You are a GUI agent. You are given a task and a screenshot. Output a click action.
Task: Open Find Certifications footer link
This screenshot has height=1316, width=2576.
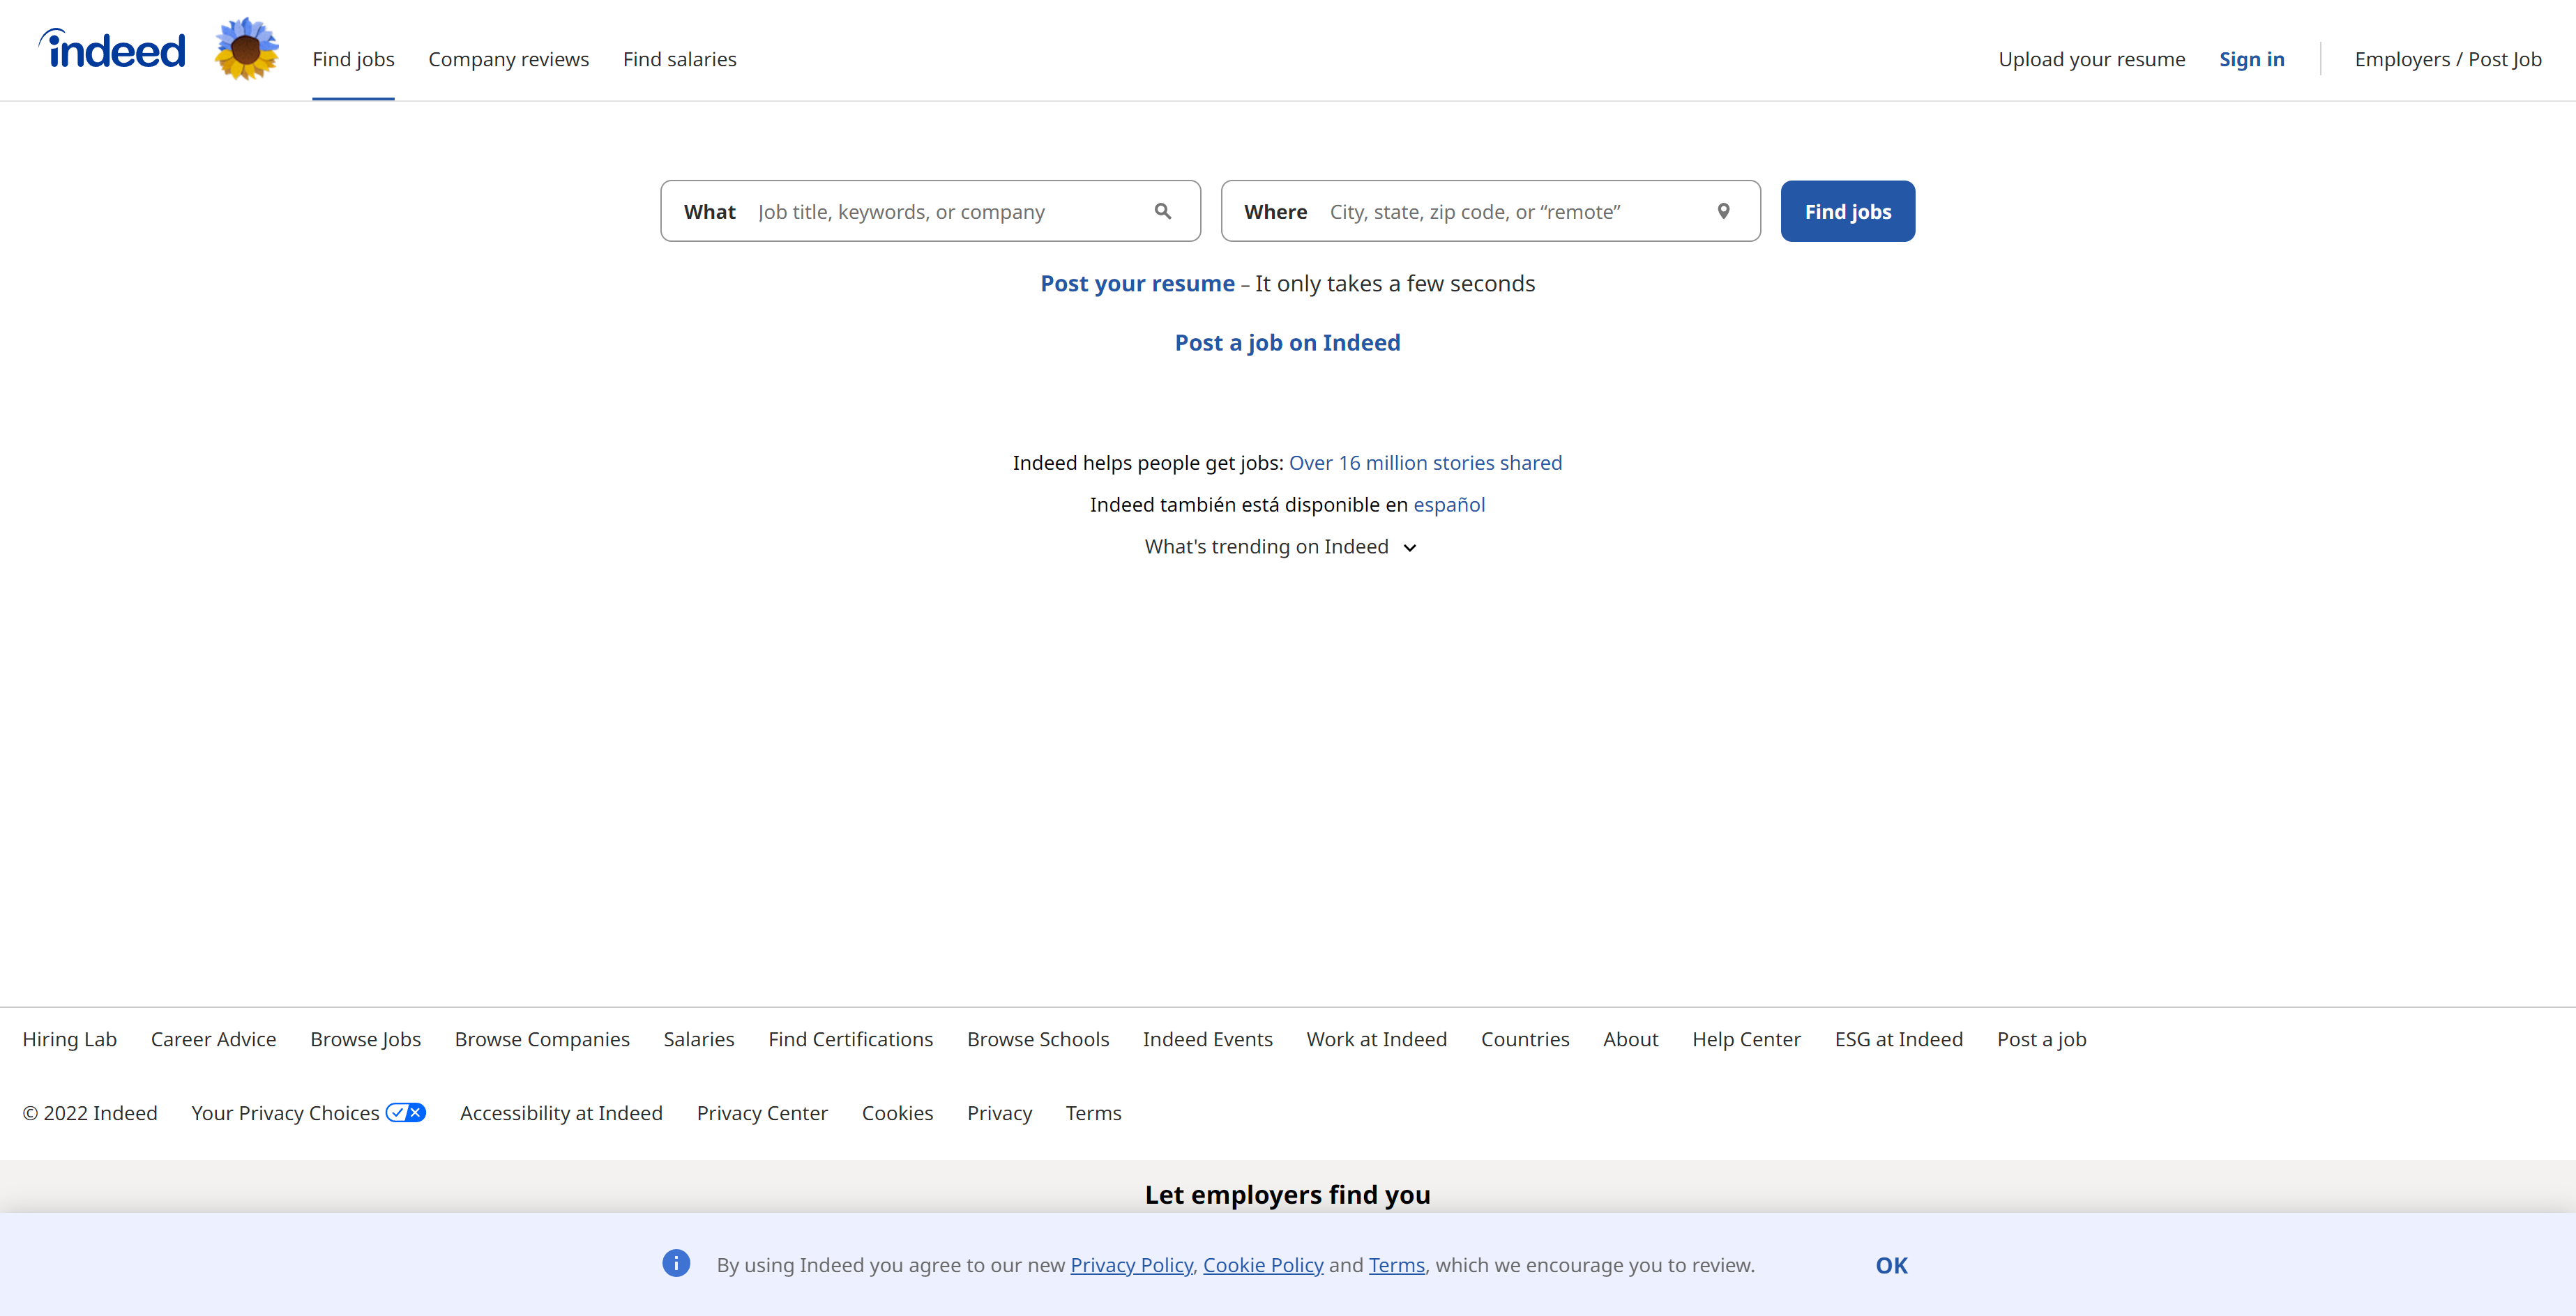(850, 1039)
